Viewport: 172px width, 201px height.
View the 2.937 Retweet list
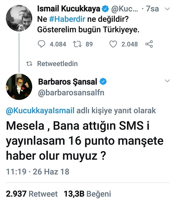pos(32,194)
